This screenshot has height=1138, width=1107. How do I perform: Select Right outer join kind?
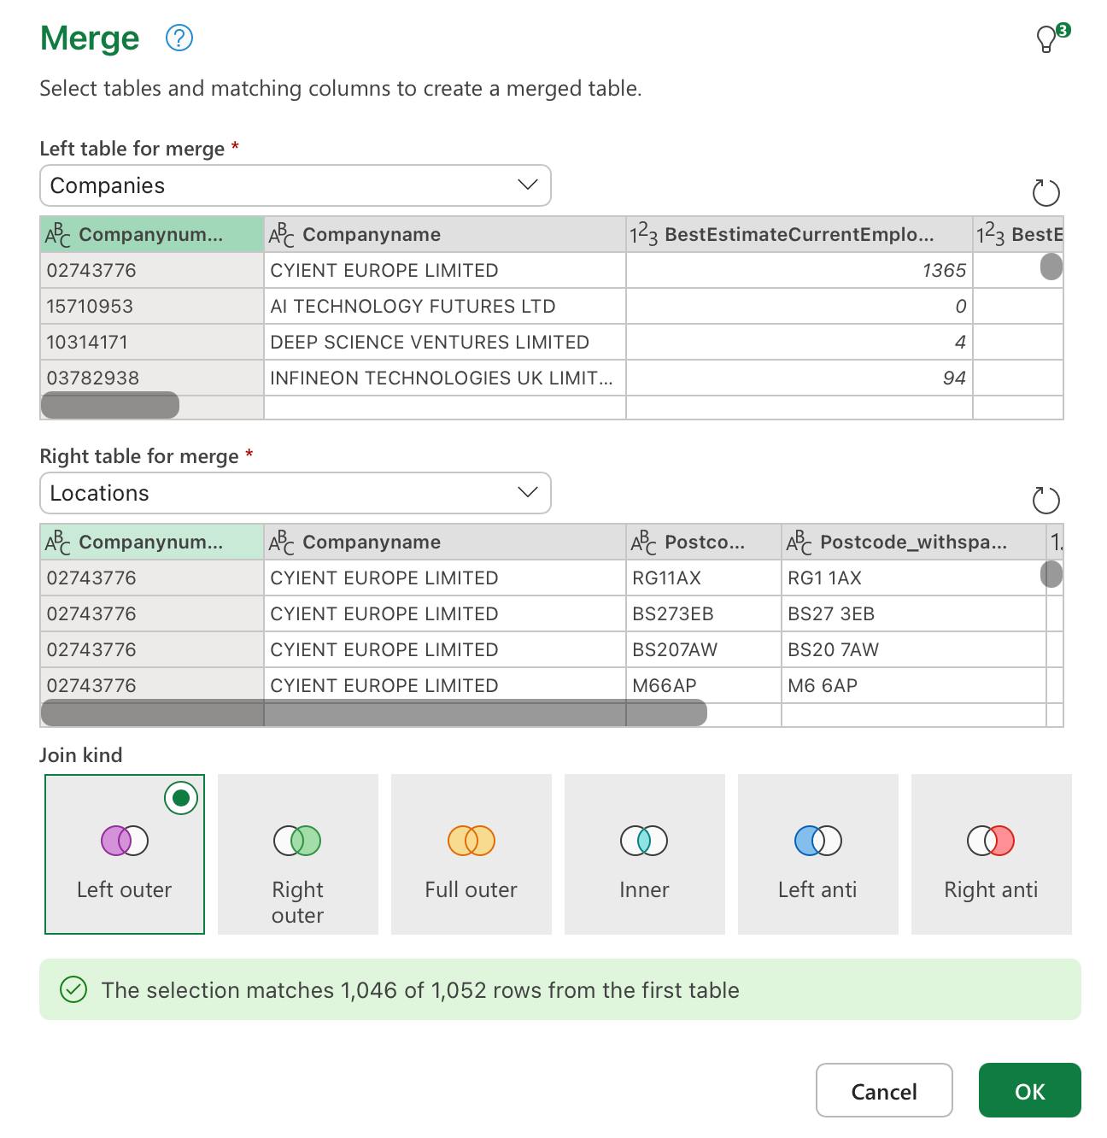298,854
